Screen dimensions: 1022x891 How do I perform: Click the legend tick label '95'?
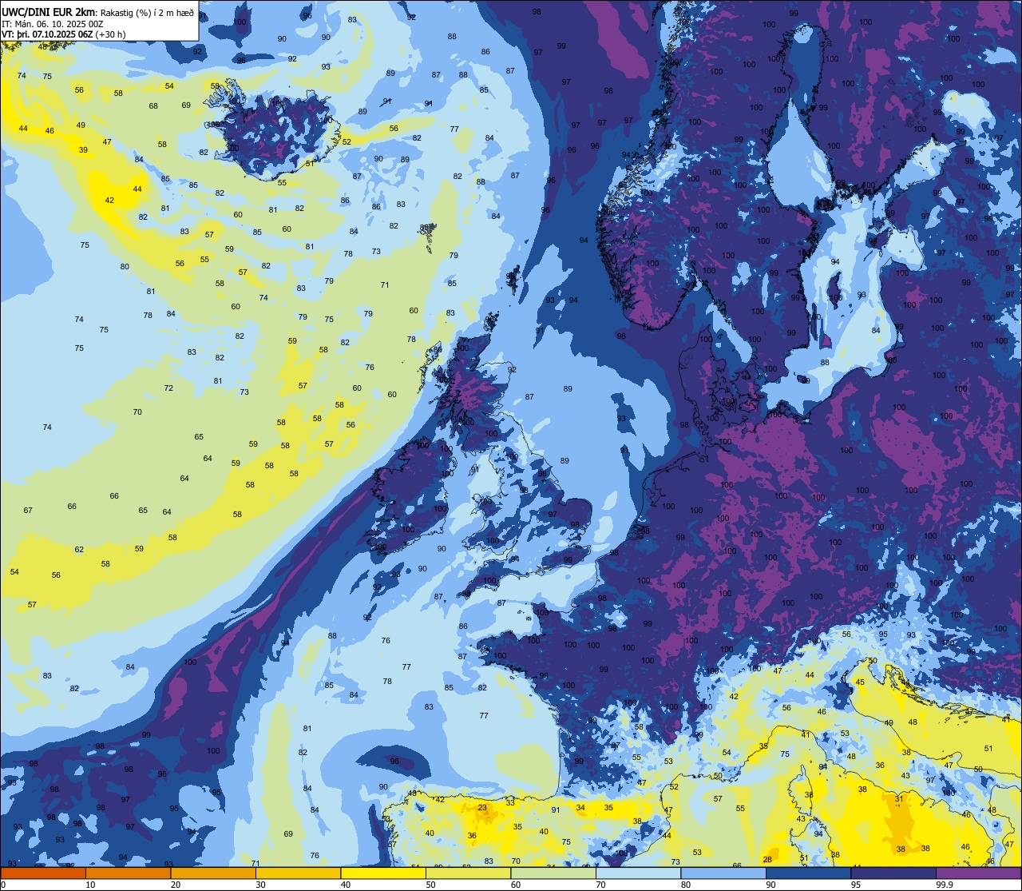coord(856,885)
